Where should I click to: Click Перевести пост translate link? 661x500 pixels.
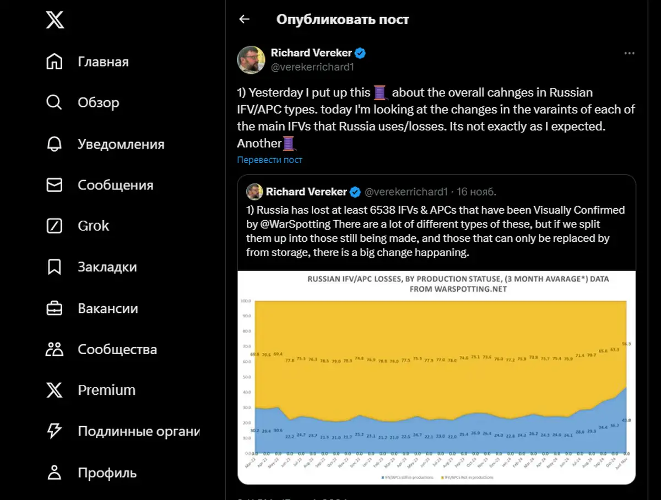pyautogui.click(x=269, y=160)
